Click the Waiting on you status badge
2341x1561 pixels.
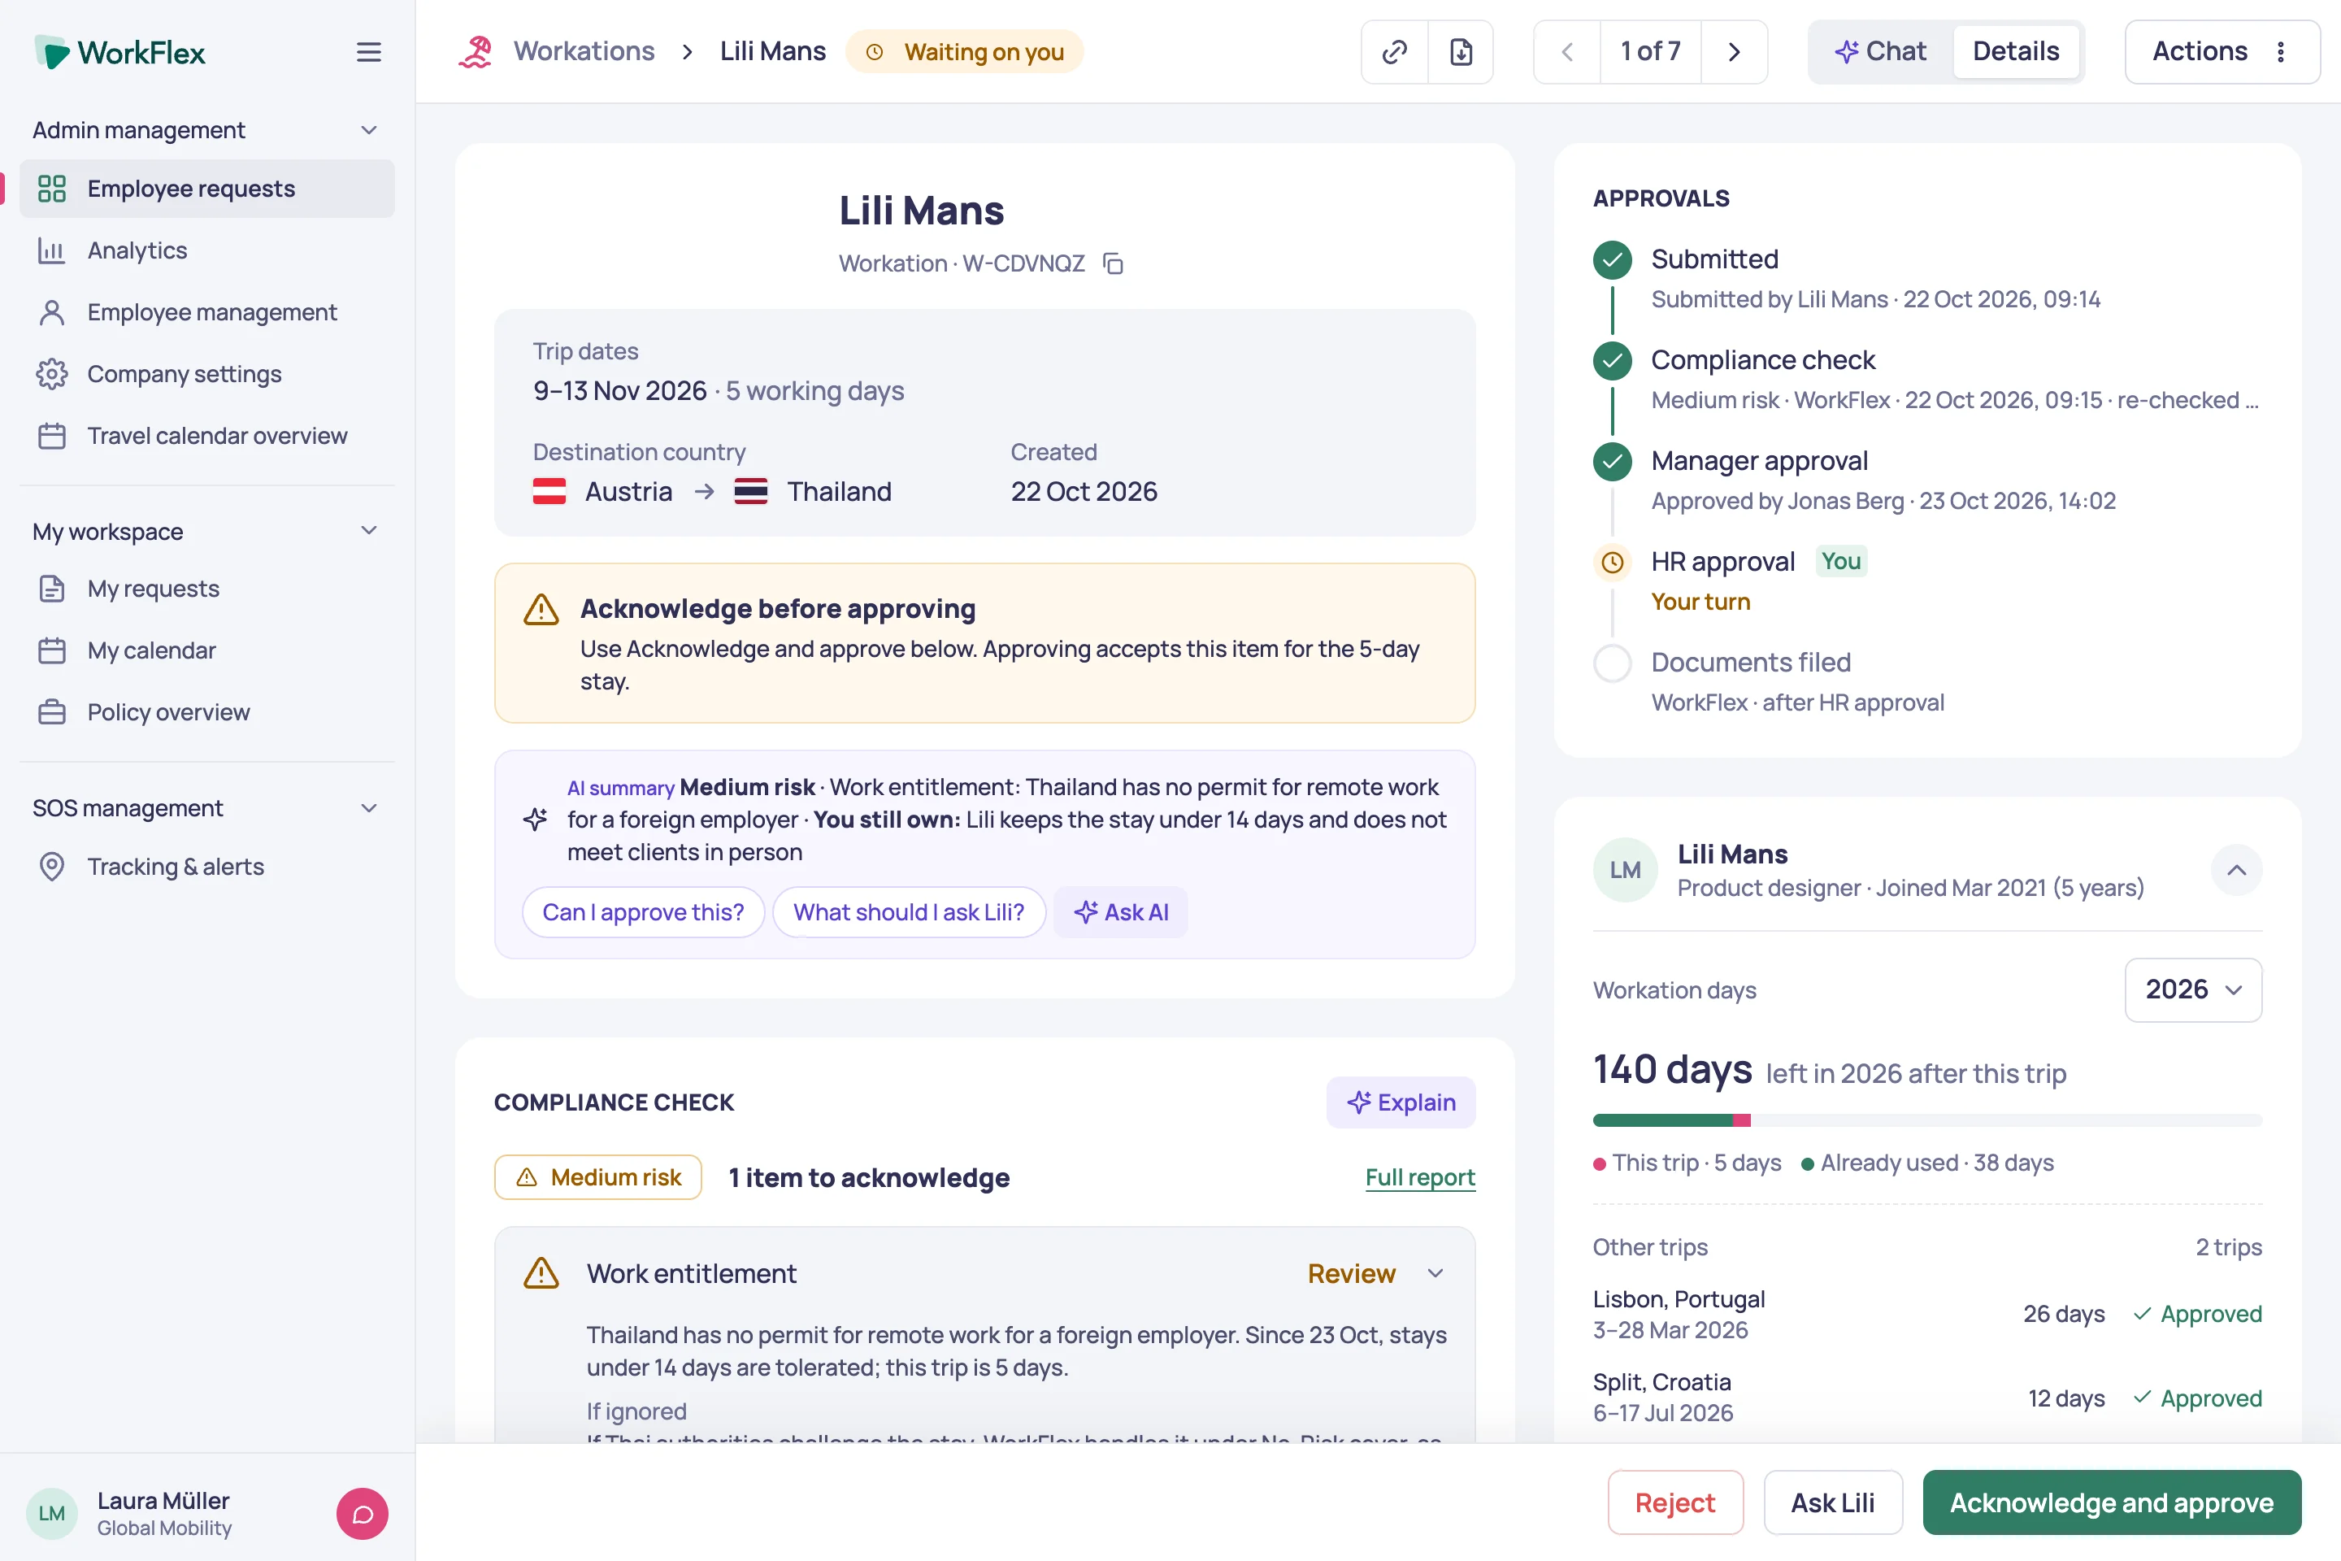tap(963, 52)
